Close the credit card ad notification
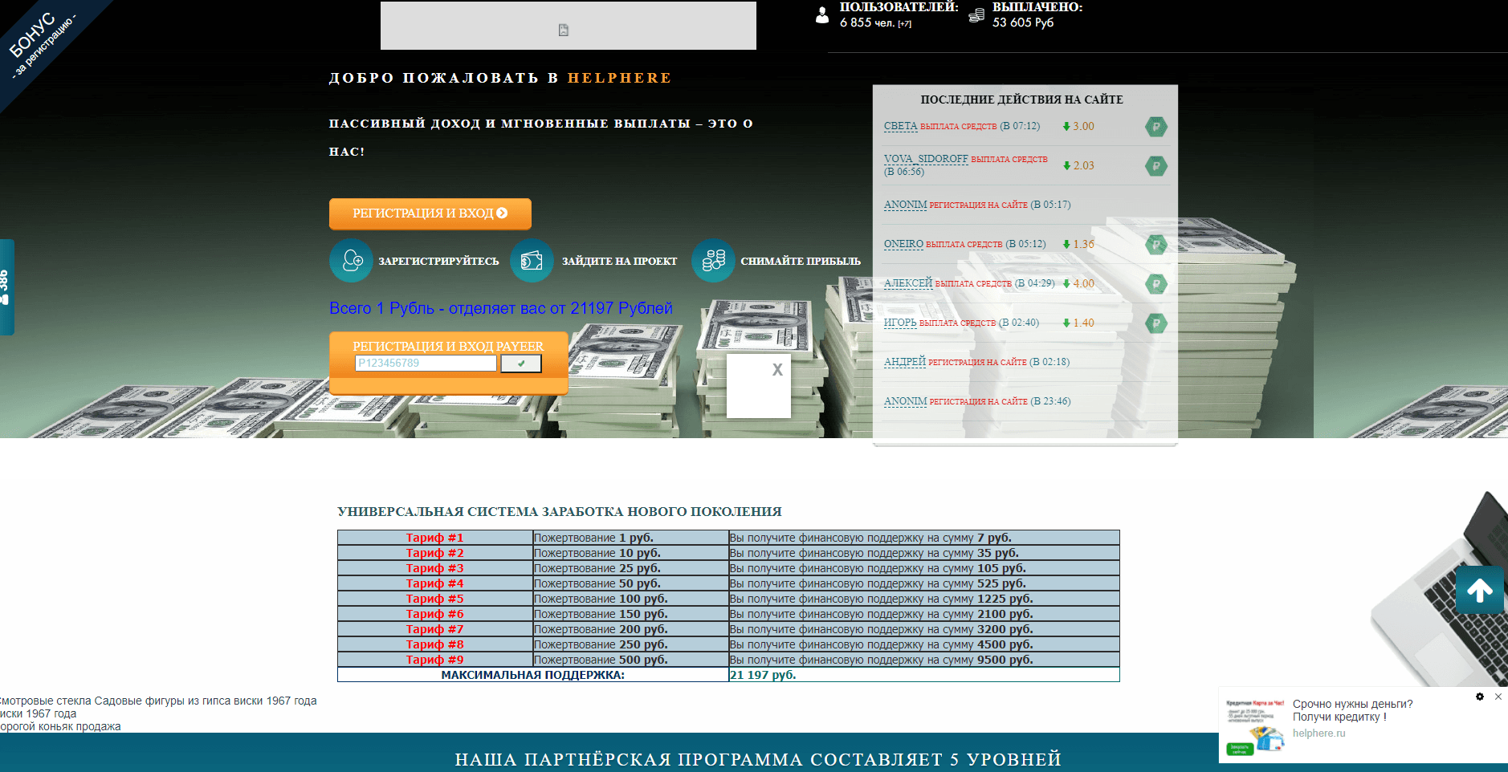Screen dimensions: 1508x772 [x=1498, y=697]
